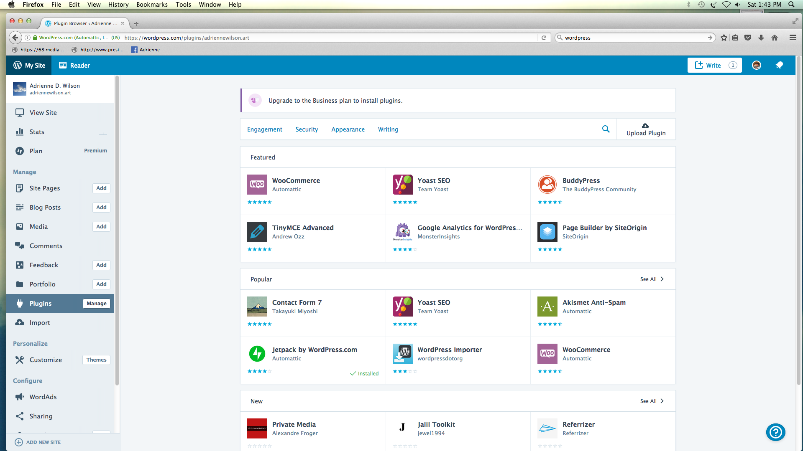803x451 pixels.
Task: Bookmark this page with the star icon
Action: click(724, 38)
